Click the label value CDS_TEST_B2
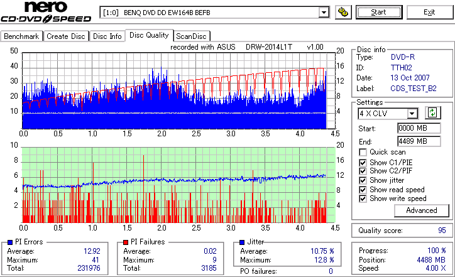The image size is (455, 277). [x=414, y=89]
